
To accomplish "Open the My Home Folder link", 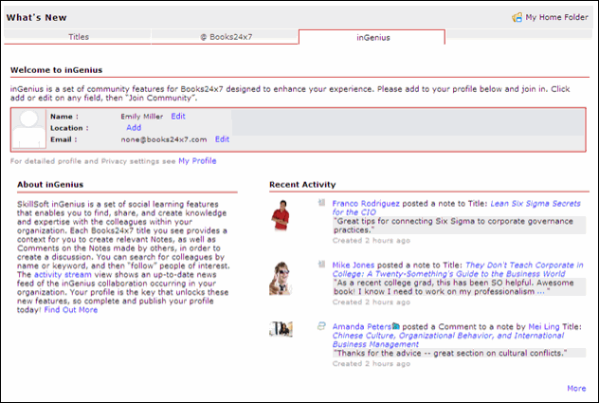I will (556, 17).
